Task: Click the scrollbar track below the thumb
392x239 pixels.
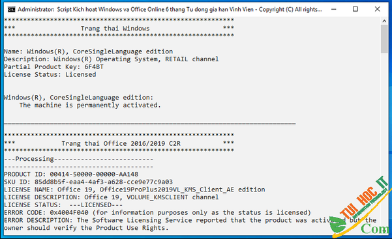Action: tap(384, 125)
